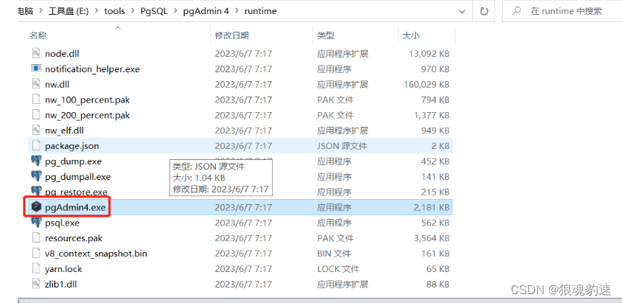Select the file name nw_elf.dll
622x303 pixels.
click(64, 130)
